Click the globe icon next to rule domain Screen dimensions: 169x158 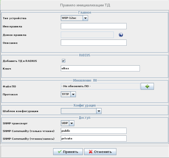[x=121, y=35]
